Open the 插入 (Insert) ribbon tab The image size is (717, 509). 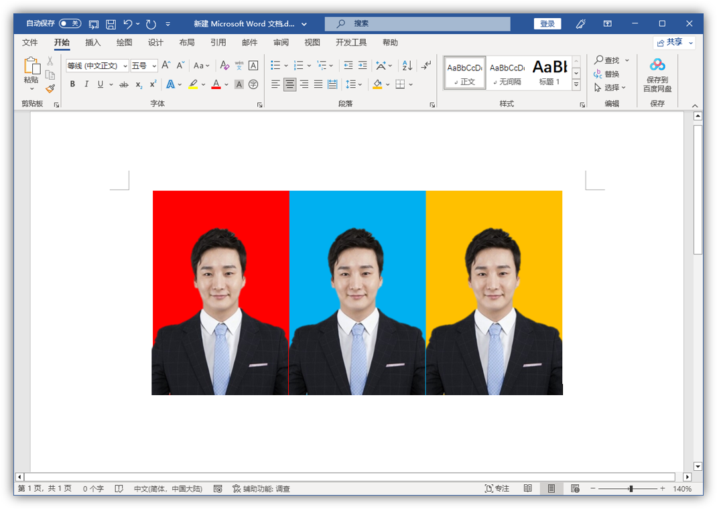pos(93,42)
